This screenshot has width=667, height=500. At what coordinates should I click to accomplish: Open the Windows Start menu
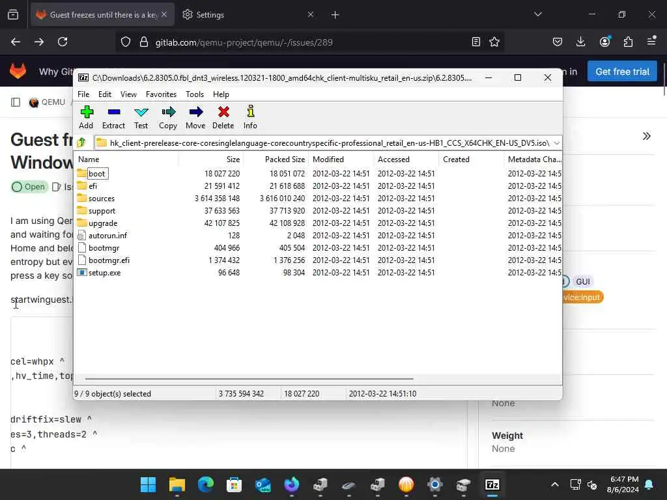coord(148,484)
